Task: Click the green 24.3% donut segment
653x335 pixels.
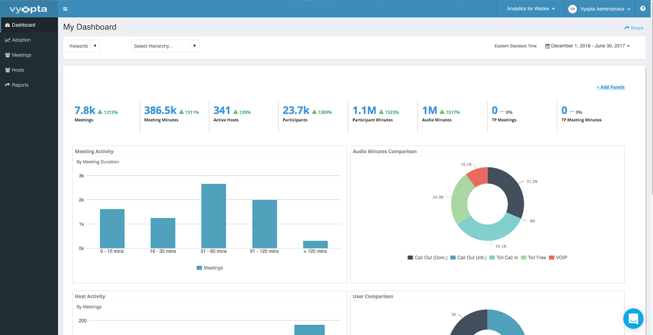Action: click(x=460, y=199)
